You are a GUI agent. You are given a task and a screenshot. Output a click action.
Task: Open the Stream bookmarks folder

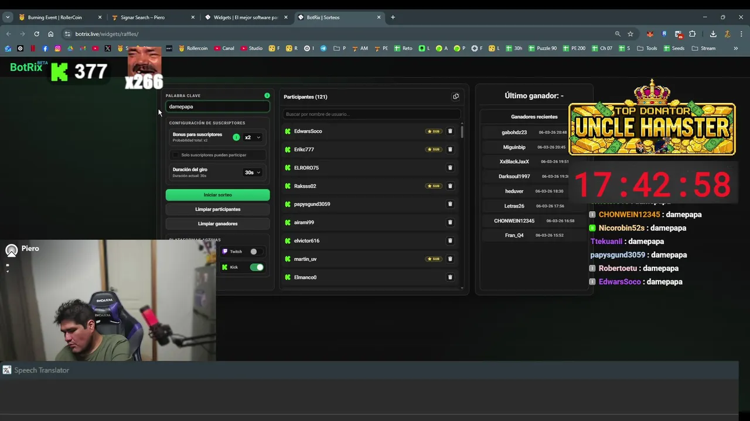point(704,48)
